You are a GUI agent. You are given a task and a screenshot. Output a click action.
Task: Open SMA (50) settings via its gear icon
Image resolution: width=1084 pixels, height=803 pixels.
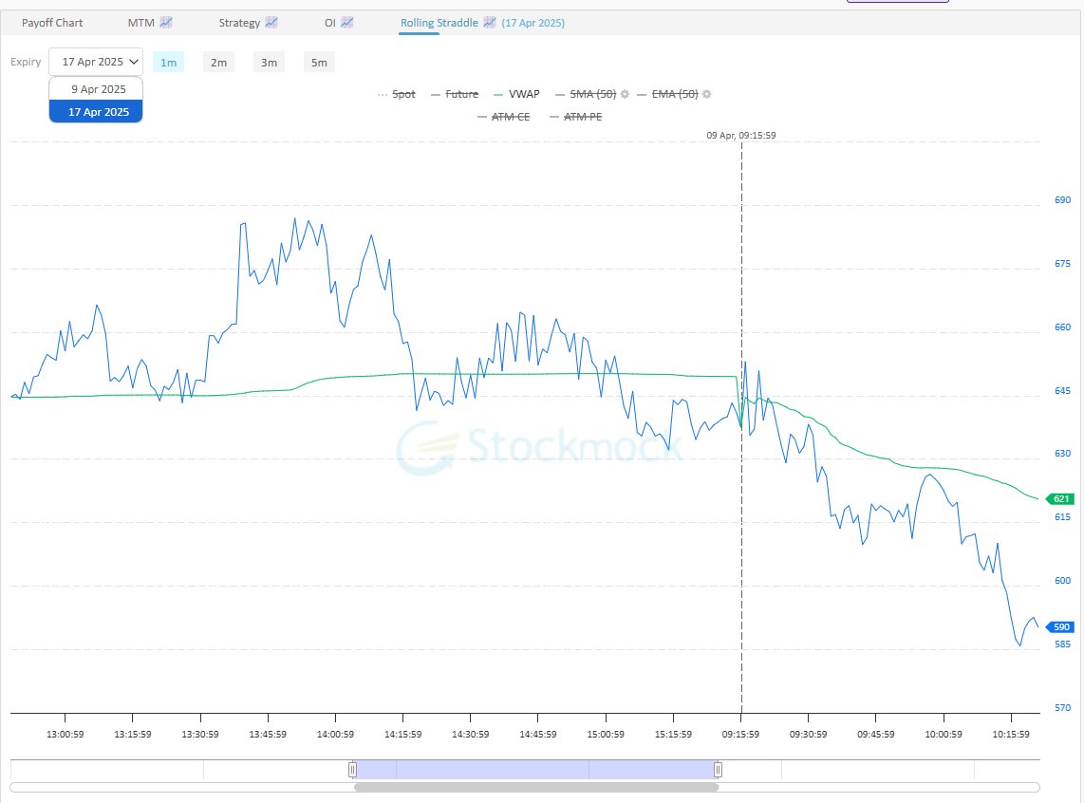pos(624,94)
